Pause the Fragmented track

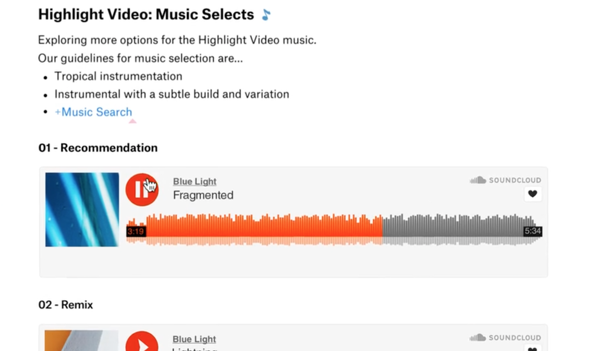click(x=142, y=190)
